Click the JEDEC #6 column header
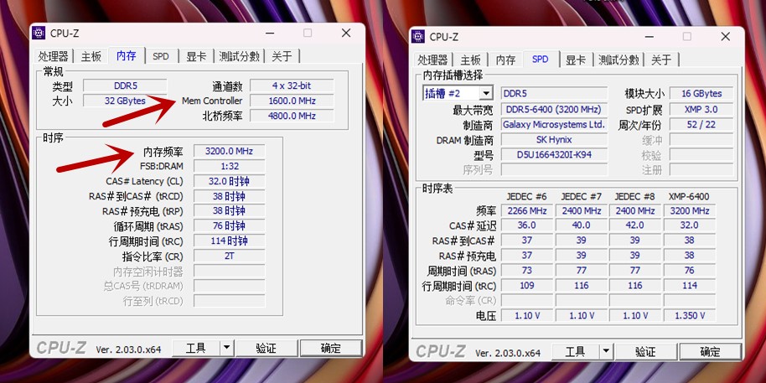This screenshot has width=766, height=383. (x=526, y=196)
